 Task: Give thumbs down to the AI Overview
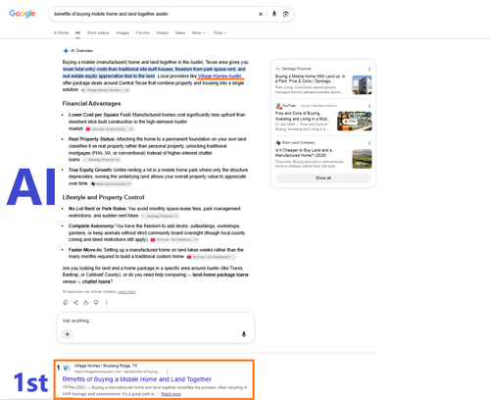96,303
